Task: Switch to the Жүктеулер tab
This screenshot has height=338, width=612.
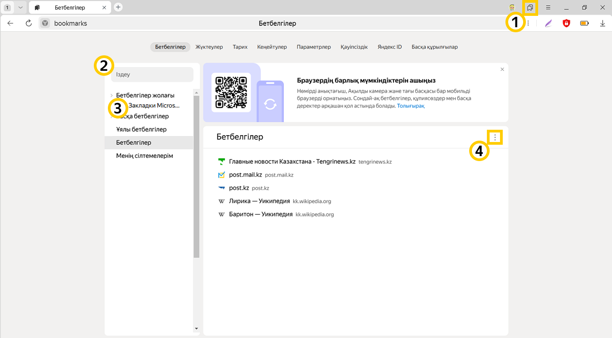Action: tap(209, 47)
